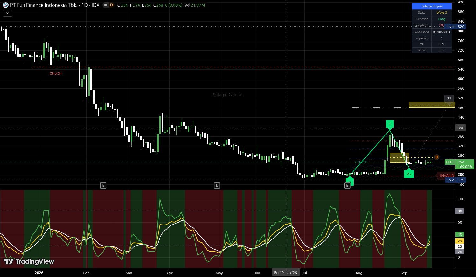
Task: Click the High 820 price label
Action: (455, 26)
